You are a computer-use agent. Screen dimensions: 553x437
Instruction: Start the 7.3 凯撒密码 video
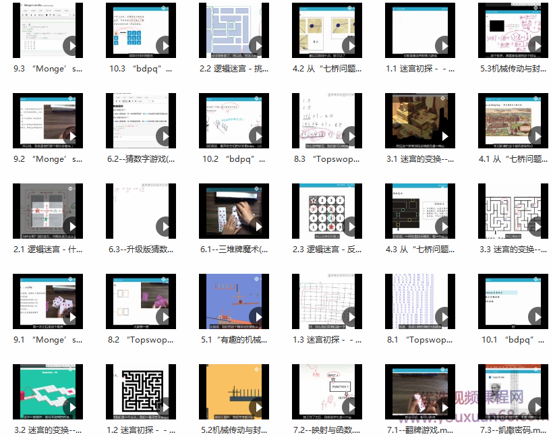tap(537, 407)
